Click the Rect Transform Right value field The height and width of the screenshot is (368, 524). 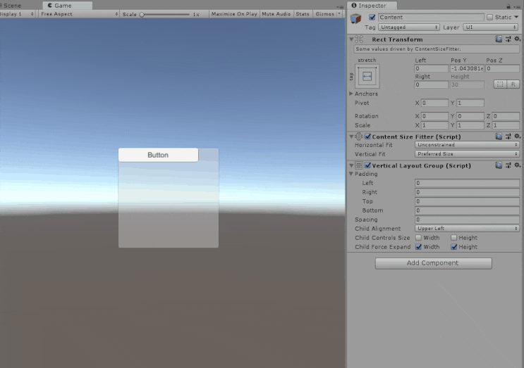(431, 84)
